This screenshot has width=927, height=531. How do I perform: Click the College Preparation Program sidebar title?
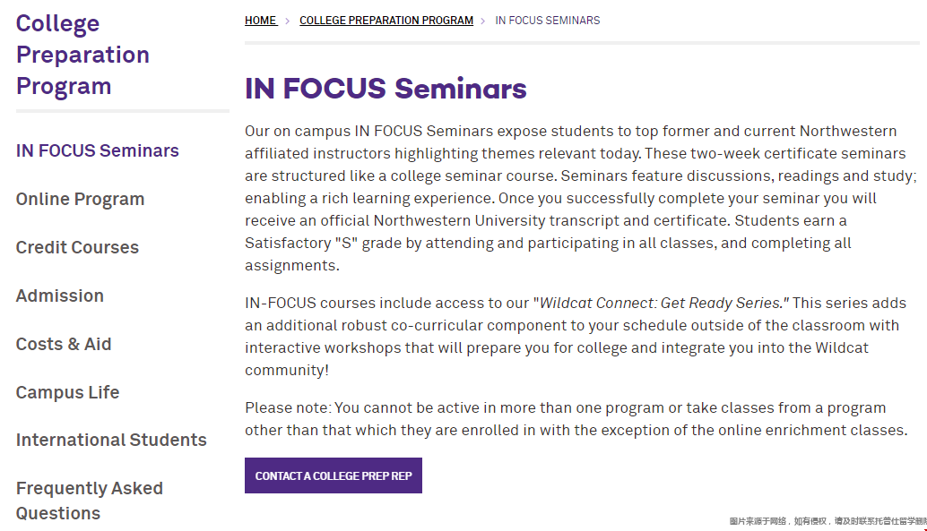pyautogui.click(x=82, y=55)
